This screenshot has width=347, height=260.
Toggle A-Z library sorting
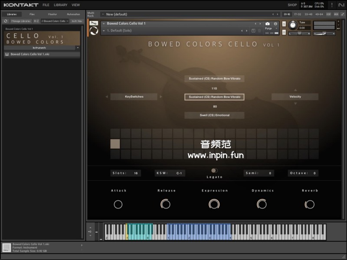pyautogui.click(x=36, y=21)
